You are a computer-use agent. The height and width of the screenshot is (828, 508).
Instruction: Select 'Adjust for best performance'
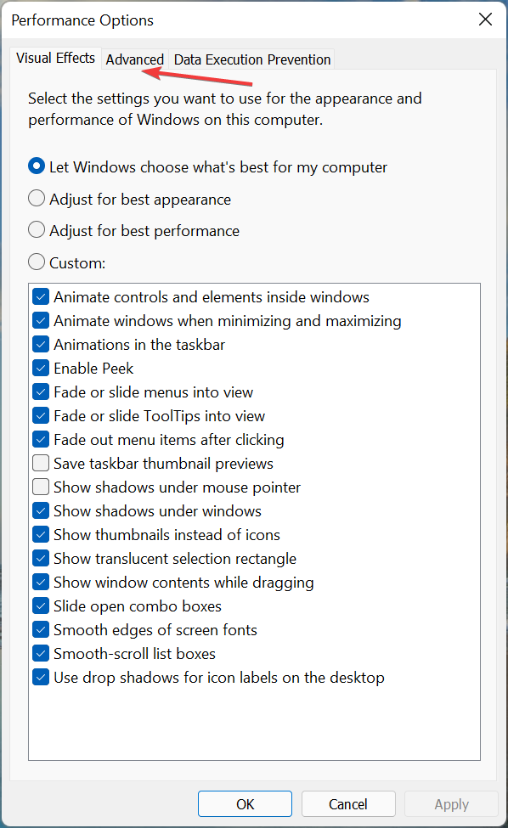click(x=36, y=229)
